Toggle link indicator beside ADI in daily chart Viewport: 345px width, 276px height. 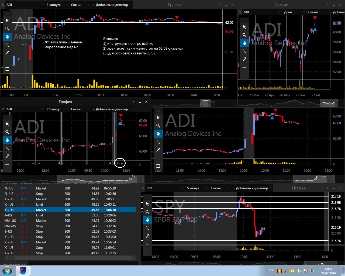(240, 12)
